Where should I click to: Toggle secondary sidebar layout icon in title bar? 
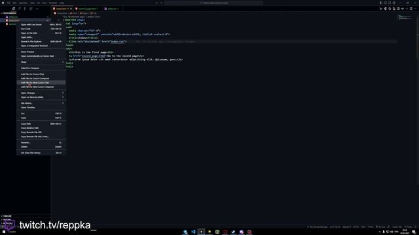(x=390, y=3)
